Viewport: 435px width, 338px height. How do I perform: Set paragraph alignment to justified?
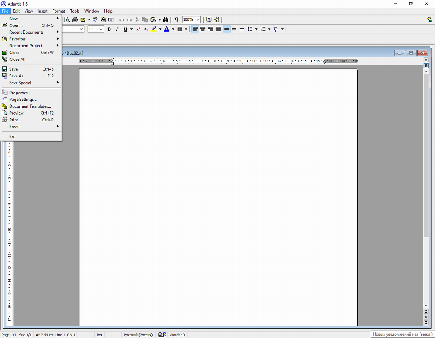click(x=219, y=29)
